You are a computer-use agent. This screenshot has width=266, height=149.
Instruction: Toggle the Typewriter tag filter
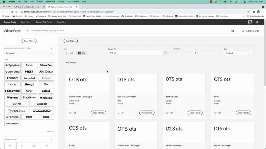pyautogui.click(x=17, y=111)
